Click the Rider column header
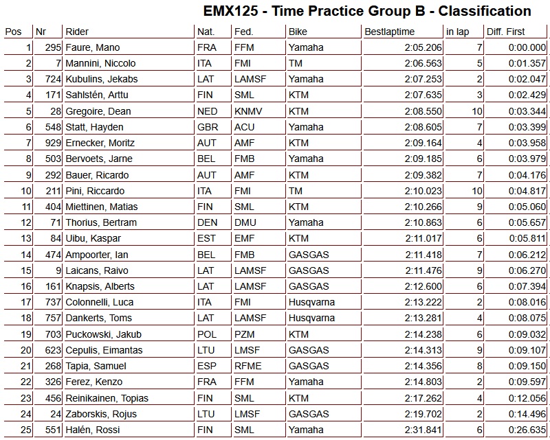Image resolution: width=550 pixels, height=440 pixels. pyautogui.click(x=77, y=32)
